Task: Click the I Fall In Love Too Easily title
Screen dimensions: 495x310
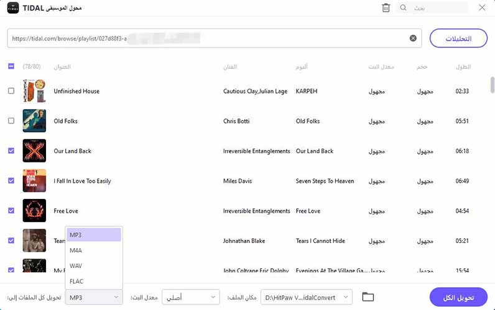Action: [x=82, y=181]
